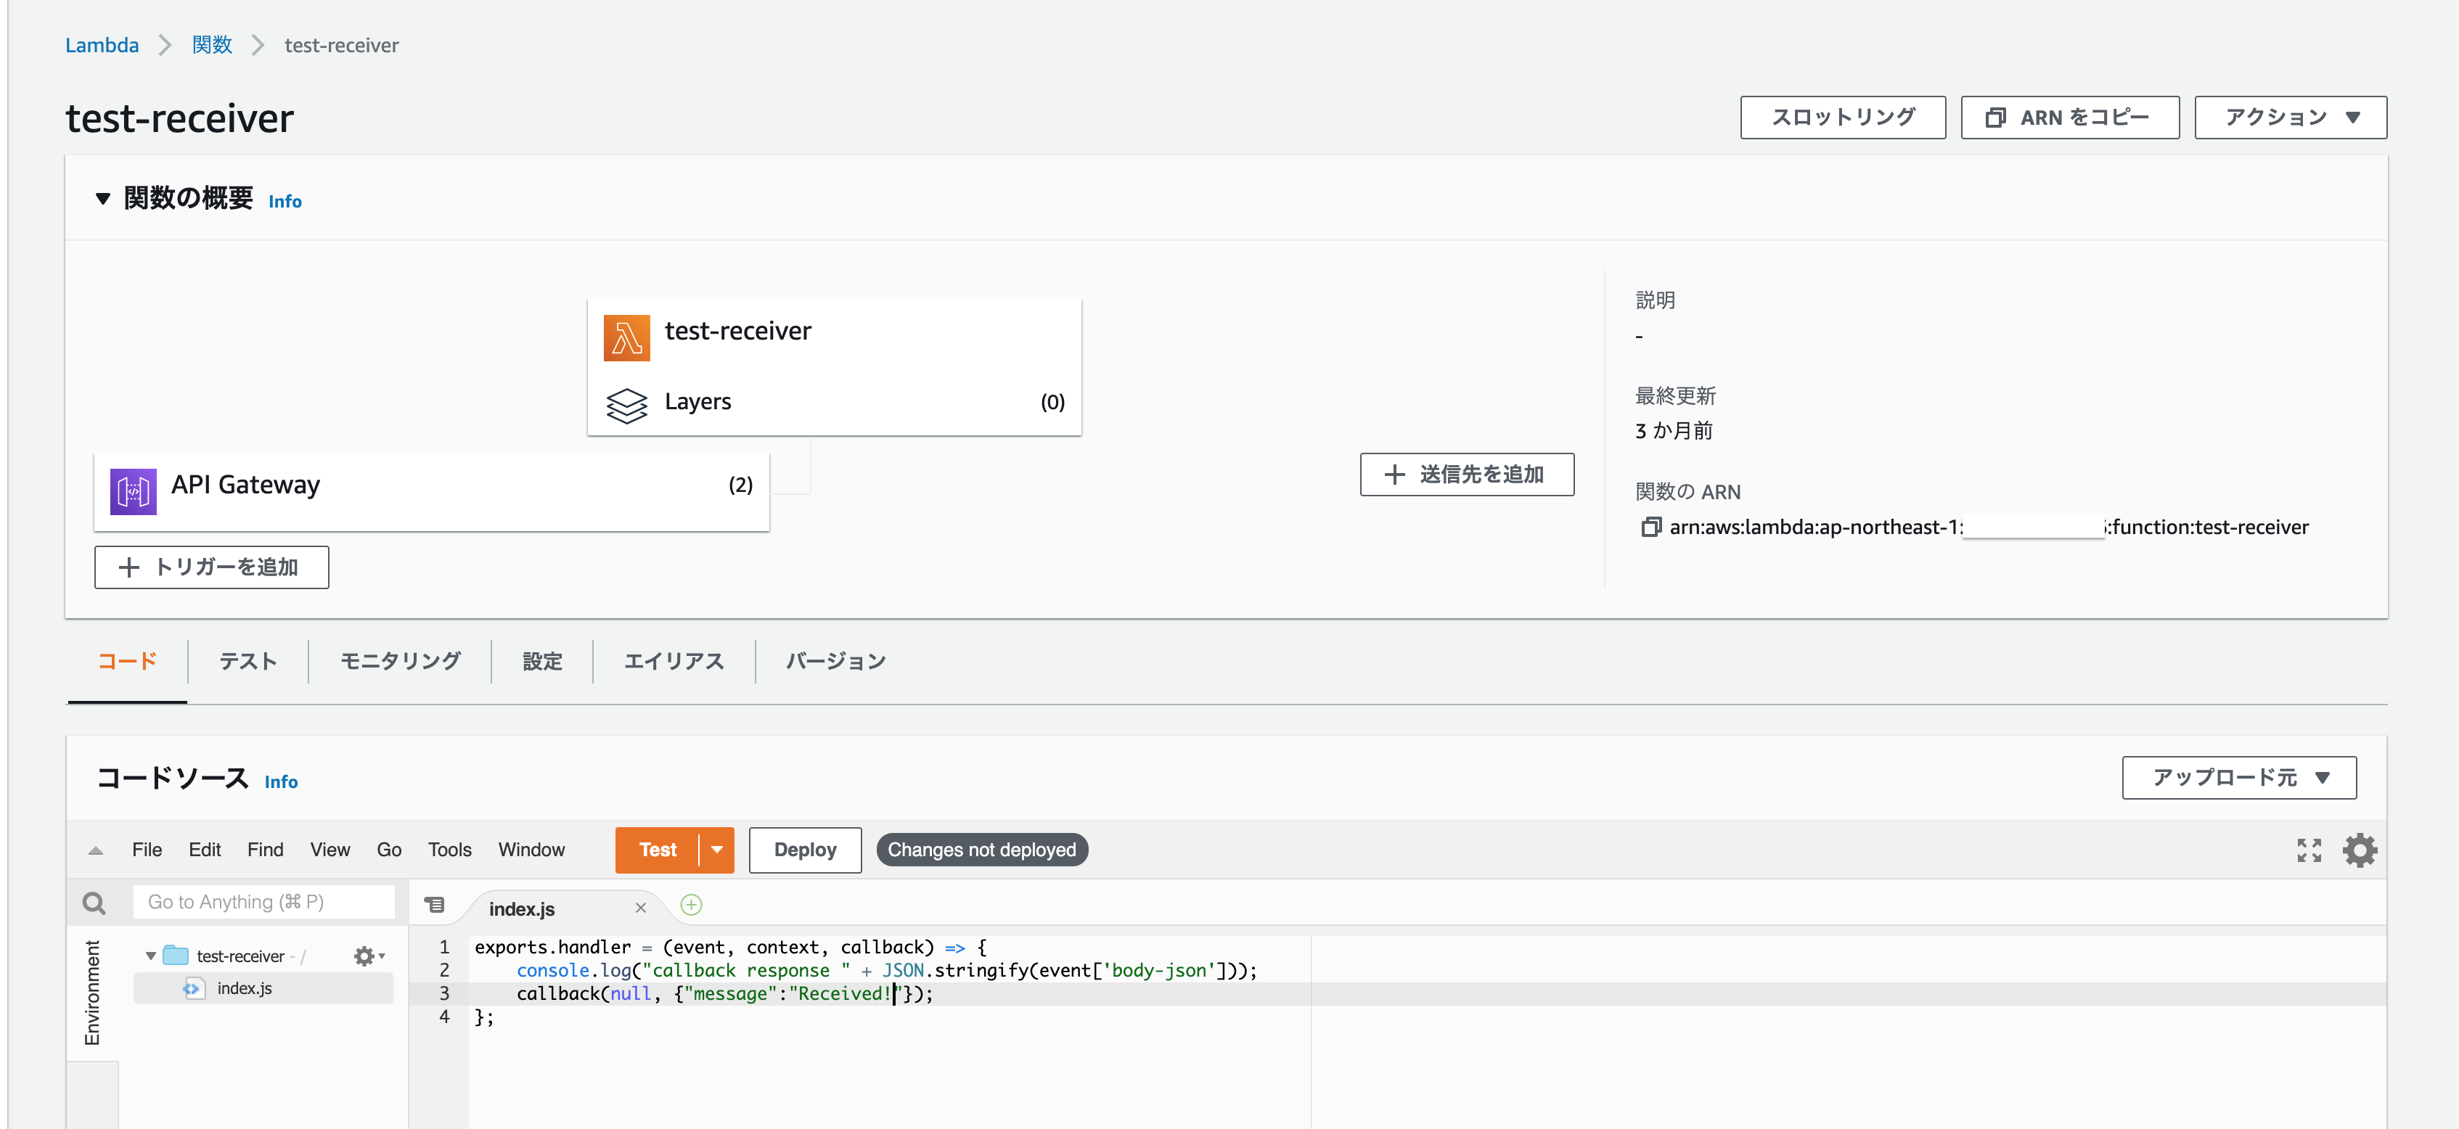
Task: Collapse the 関数の概要 section
Action: pos(103,199)
